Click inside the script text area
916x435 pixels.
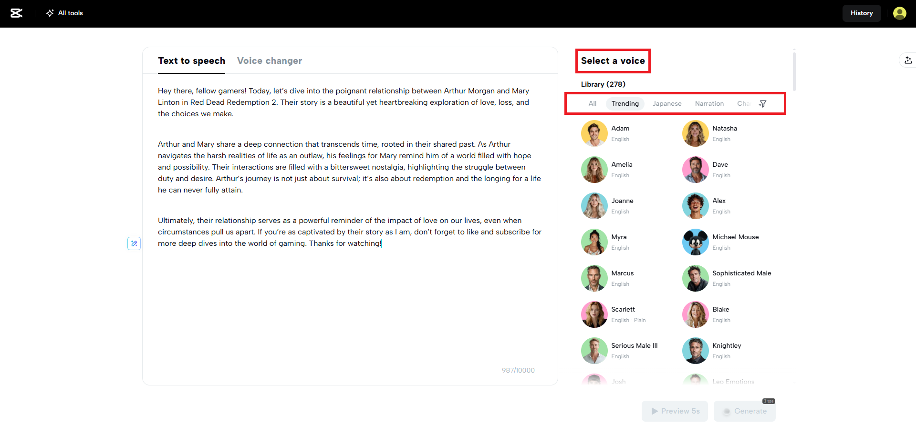(x=350, y=305)
